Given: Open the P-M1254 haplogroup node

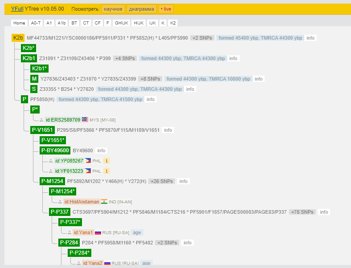Looking at the screenshot, I should [53, 181].
